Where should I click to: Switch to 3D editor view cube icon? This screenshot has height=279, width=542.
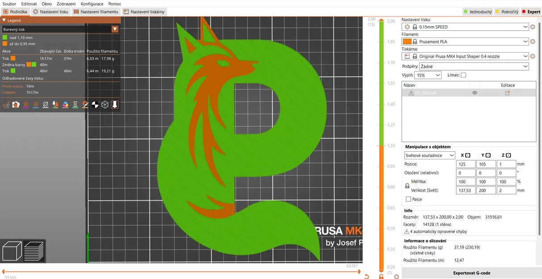(12, 250)
